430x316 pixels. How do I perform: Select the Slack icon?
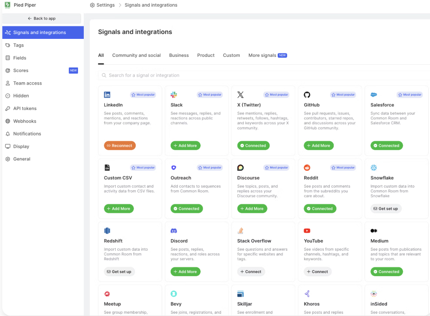[174, 94]
